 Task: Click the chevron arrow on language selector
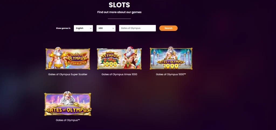pos(90,28)
